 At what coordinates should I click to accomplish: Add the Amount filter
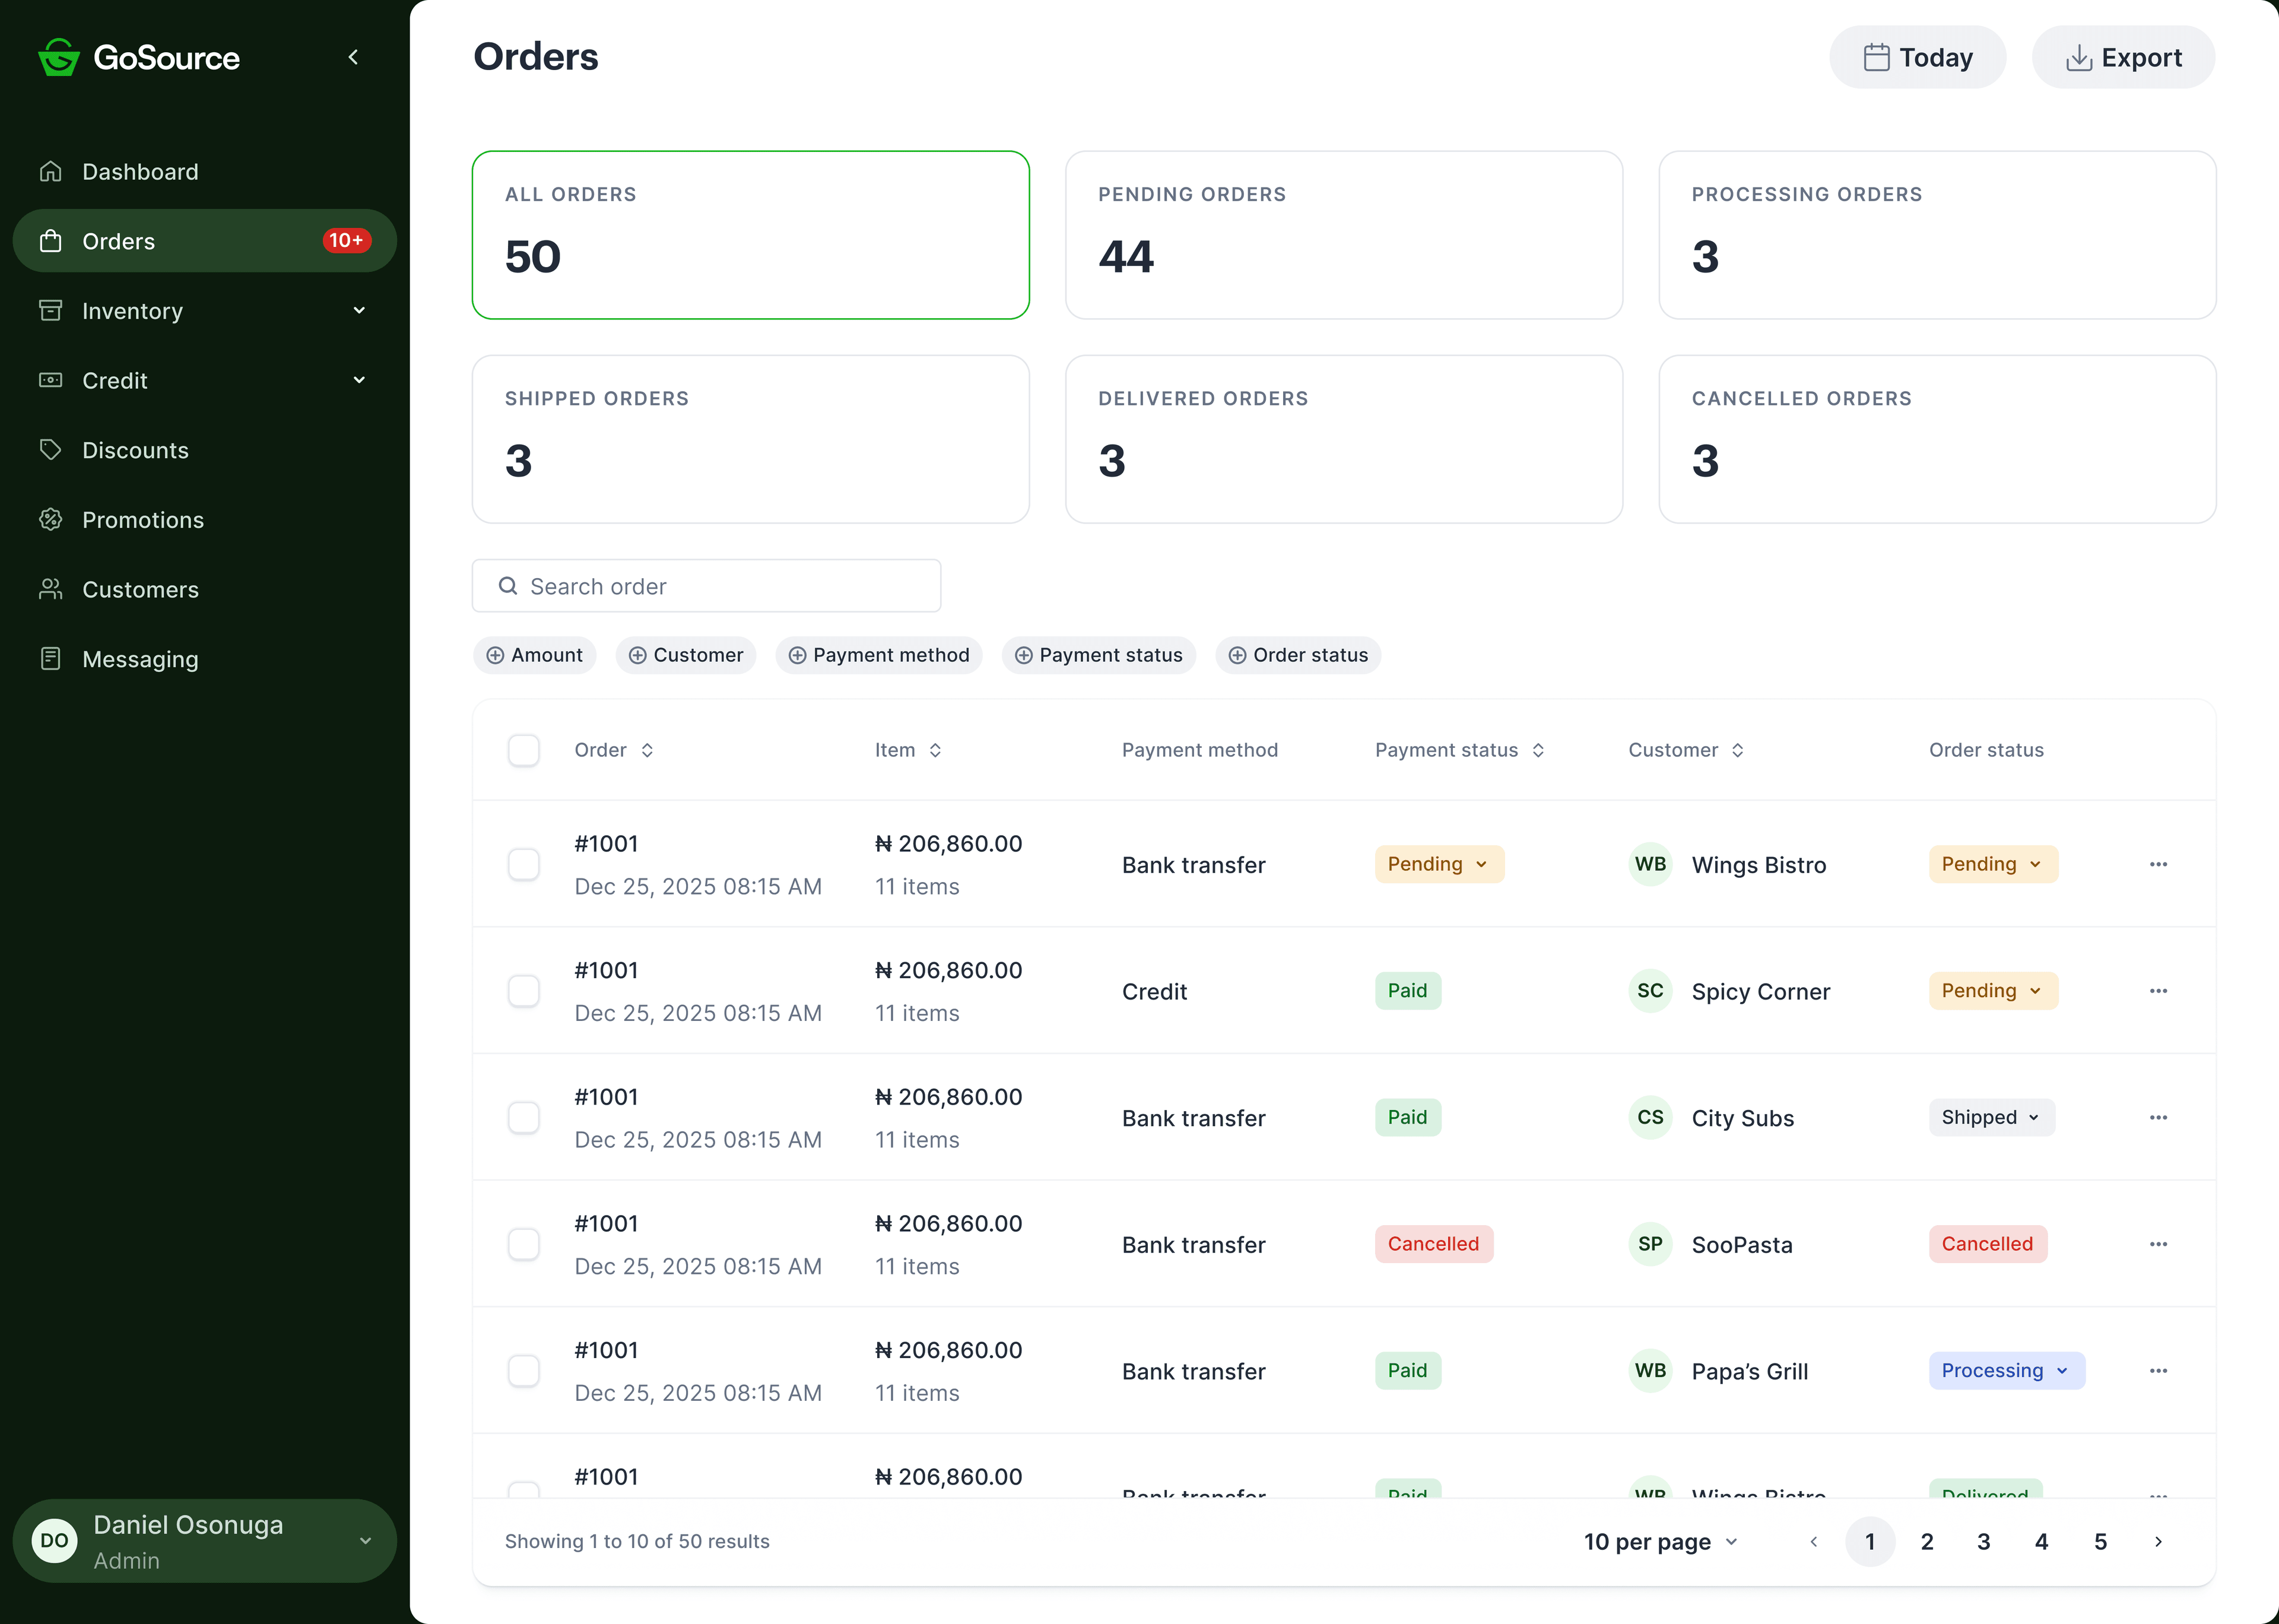pos(534,655)
